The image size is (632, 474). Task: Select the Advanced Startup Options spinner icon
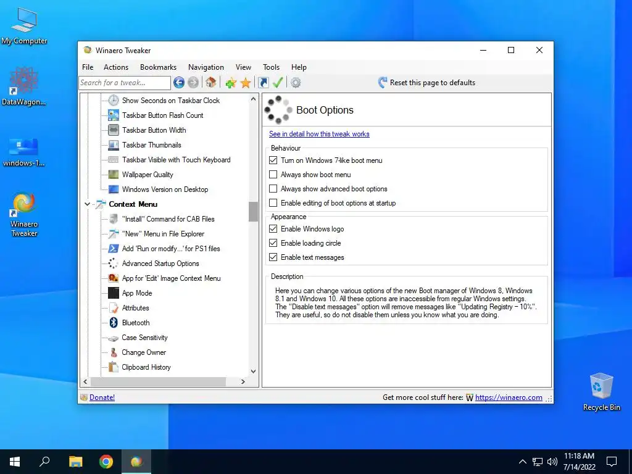tap(114, 264)
